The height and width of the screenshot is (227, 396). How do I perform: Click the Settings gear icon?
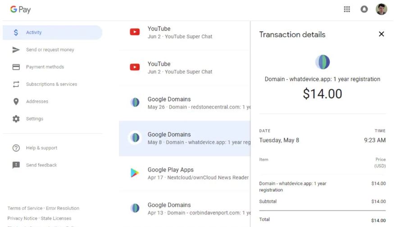16,118
